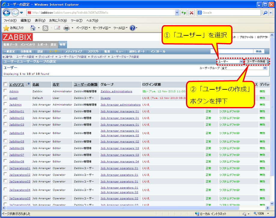Screen dimensions: 276x218
Task: Switch to the インベントリ tab
Action: tap(28, 44)
